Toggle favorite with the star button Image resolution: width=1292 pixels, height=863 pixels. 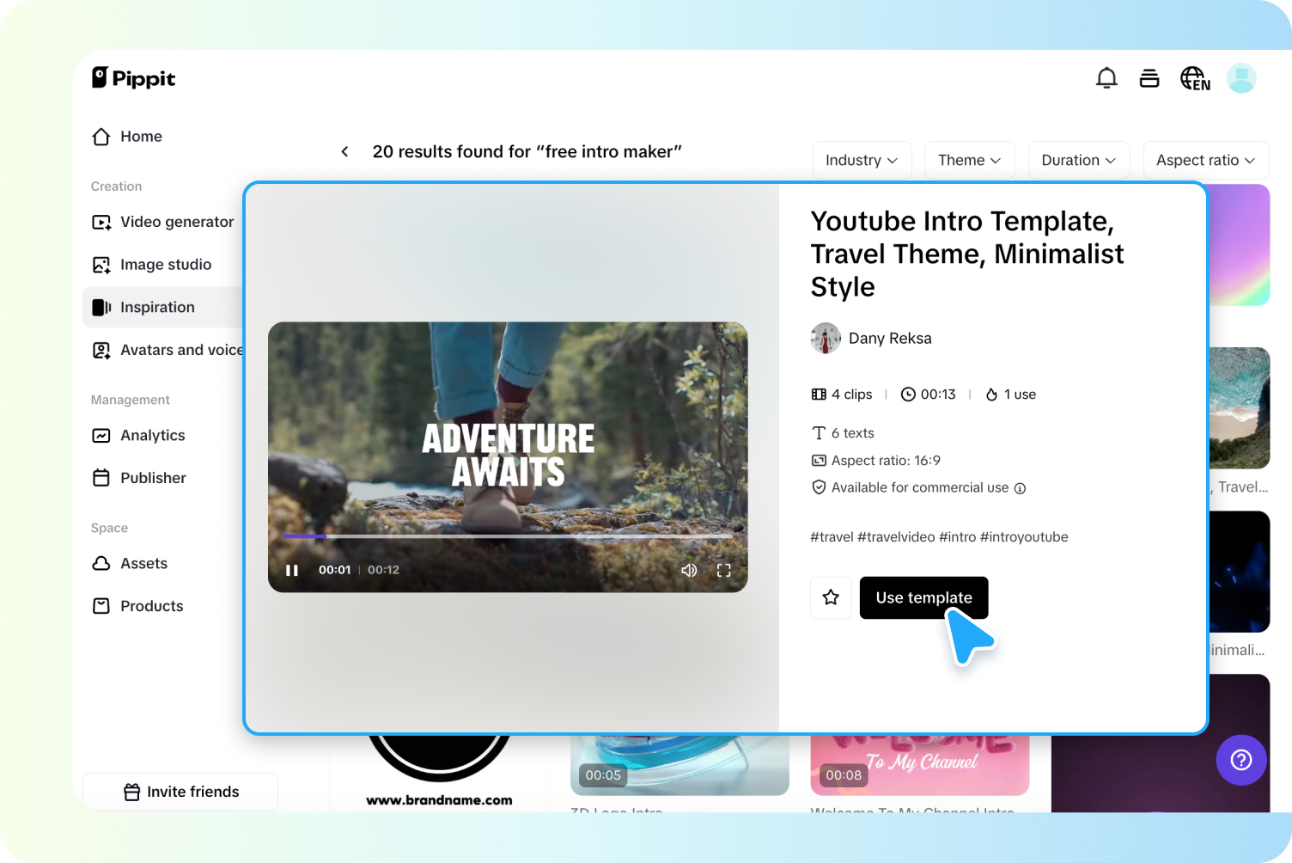(x=831, y=597)
